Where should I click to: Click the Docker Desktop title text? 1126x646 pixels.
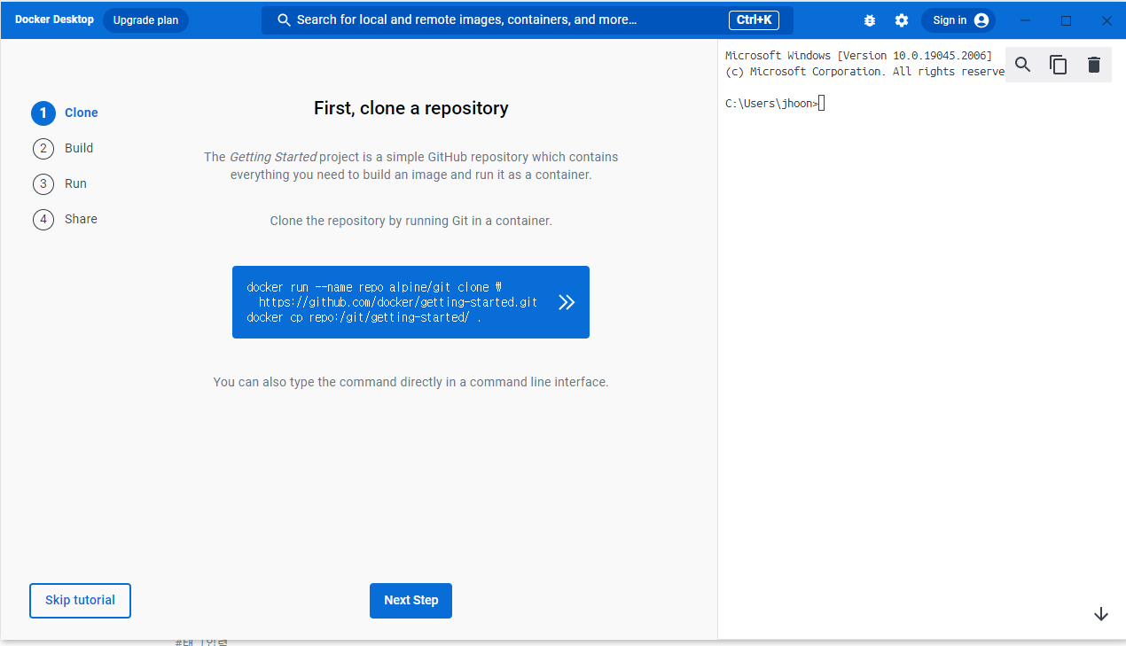[x=54, y=19]
